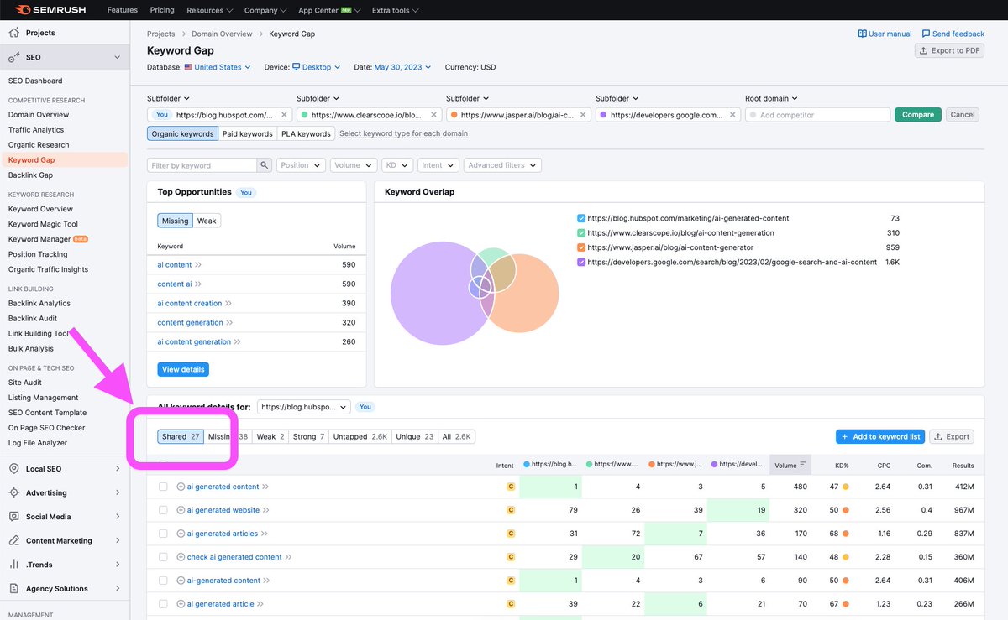The width and height of the screenshot is (1008, 620).
Task: Open the Root domain type dropdown
Action: click(771, 98)
